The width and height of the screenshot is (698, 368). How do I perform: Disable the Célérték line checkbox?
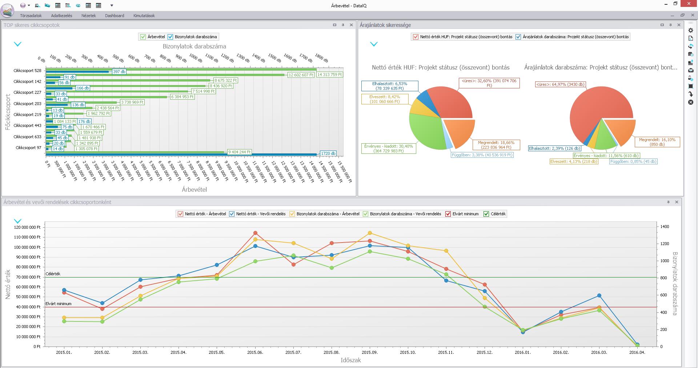point(486,214)
